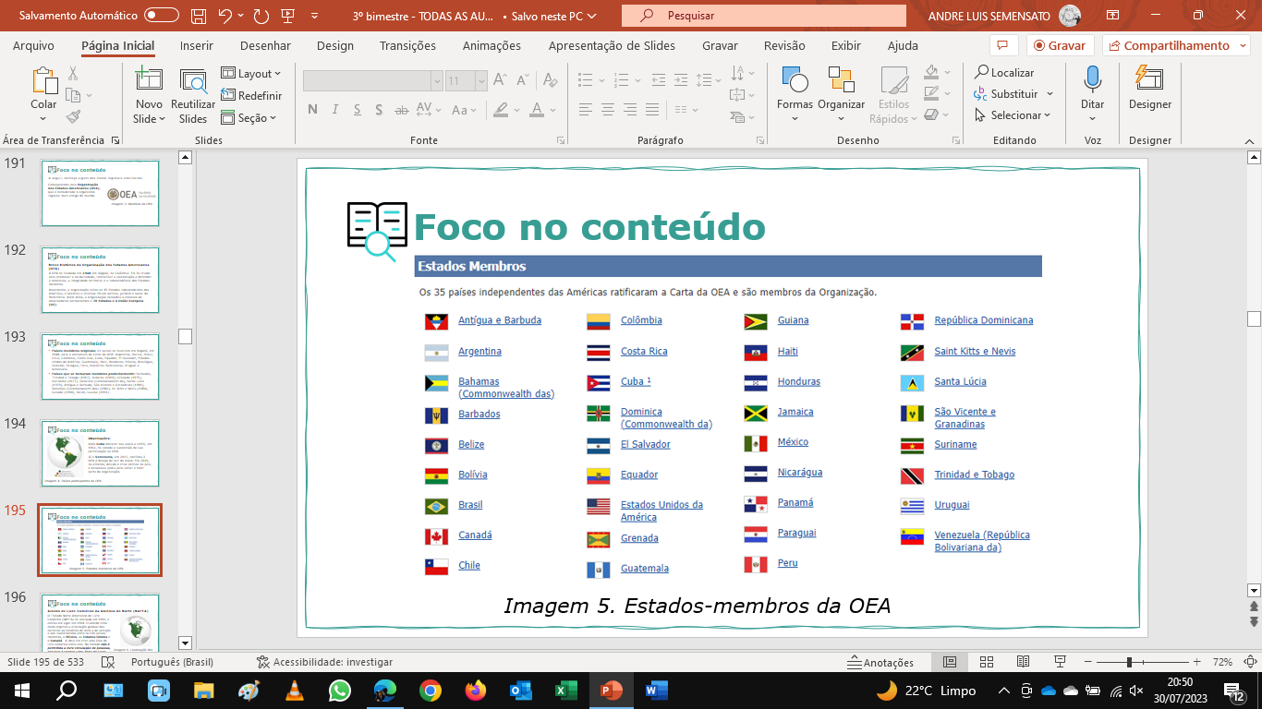
Task: Adjust the zoom slider handle
Action: (1129, 662)
